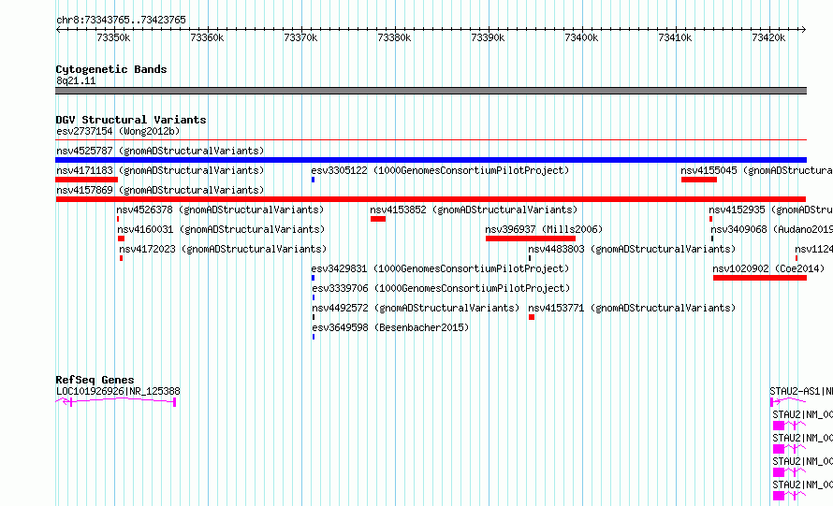Click the esv2737154 (Wong2012b) variant label
The width and height of the screenshot is (833, 506).
(118, 131)
